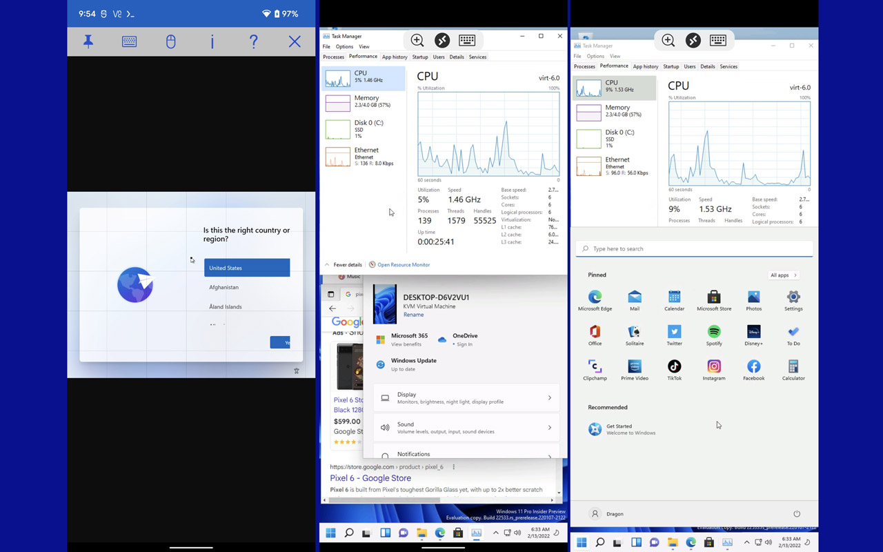The height and width of the screenshot is (552, 883).
Task: Open the Photos pinned app
Action: tap(753, 300)
